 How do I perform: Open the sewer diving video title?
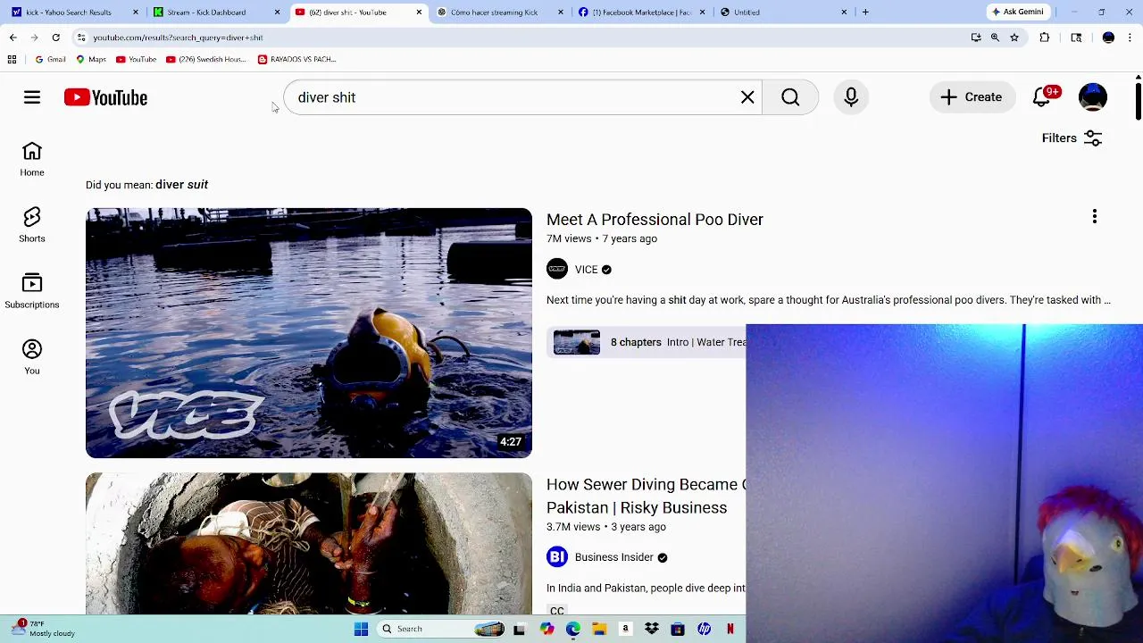(x=646, y=496)
